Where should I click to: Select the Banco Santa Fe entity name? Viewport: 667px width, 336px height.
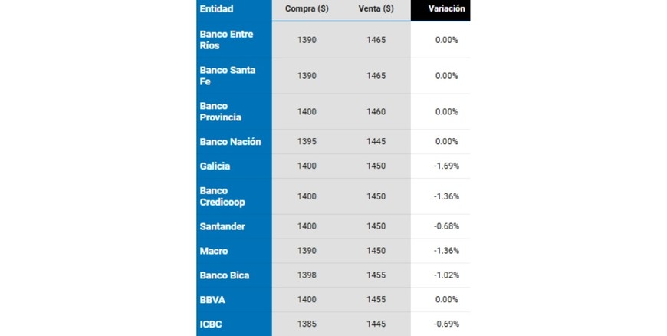coord(227,76)
